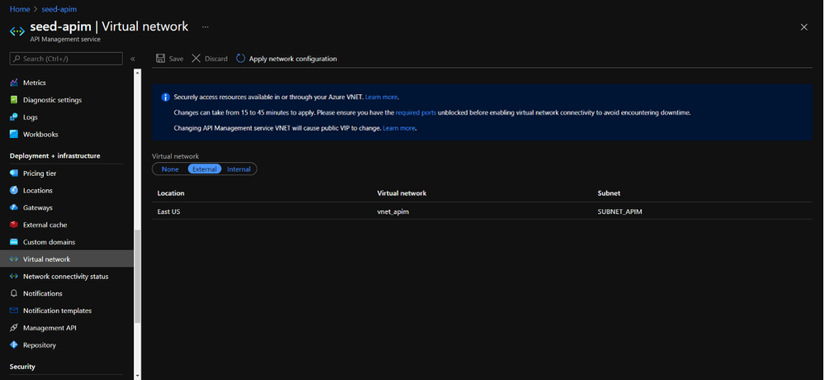Click the Locations globe icon
825x380 pixels.
click(14, 191)
